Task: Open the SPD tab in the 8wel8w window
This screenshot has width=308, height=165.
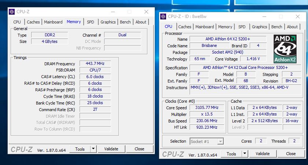Action: coord(242,27)
